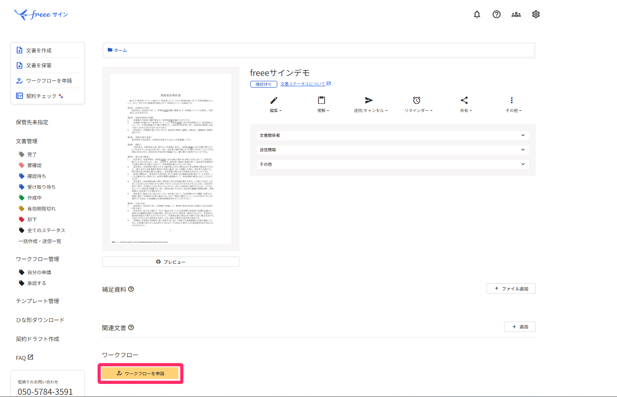
Task: Open the notifications bell icon
Action: 477,14
